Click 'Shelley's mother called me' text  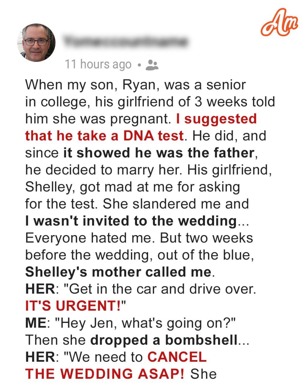click(x=118, y=272)
